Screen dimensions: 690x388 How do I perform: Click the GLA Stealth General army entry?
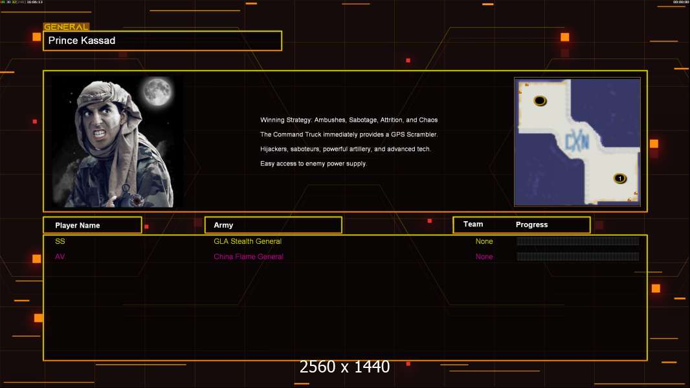coord(247,241)
